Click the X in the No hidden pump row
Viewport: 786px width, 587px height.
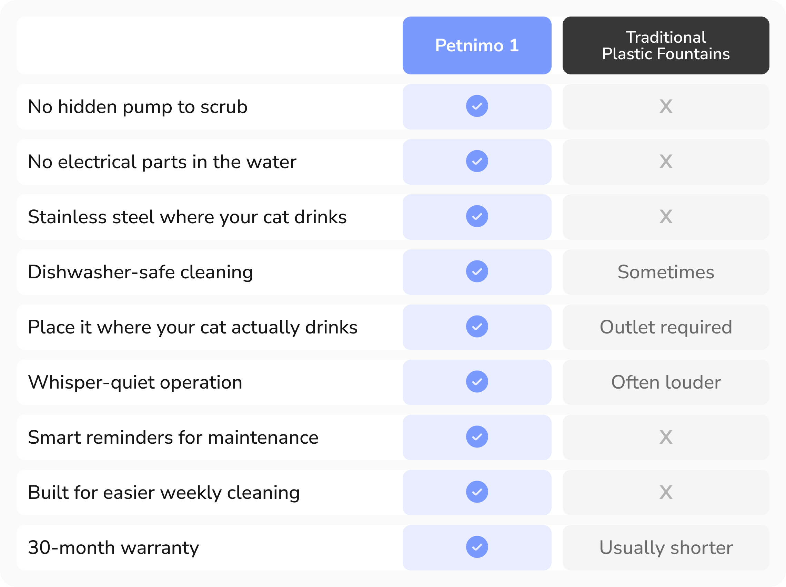pos(666,106)
